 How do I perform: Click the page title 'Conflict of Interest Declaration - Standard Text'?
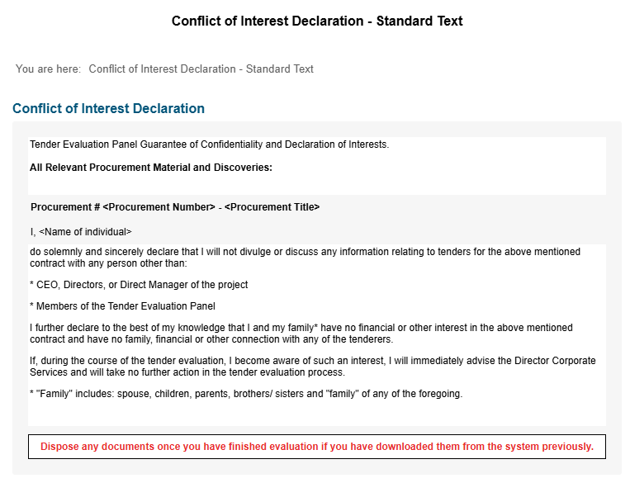317,21
